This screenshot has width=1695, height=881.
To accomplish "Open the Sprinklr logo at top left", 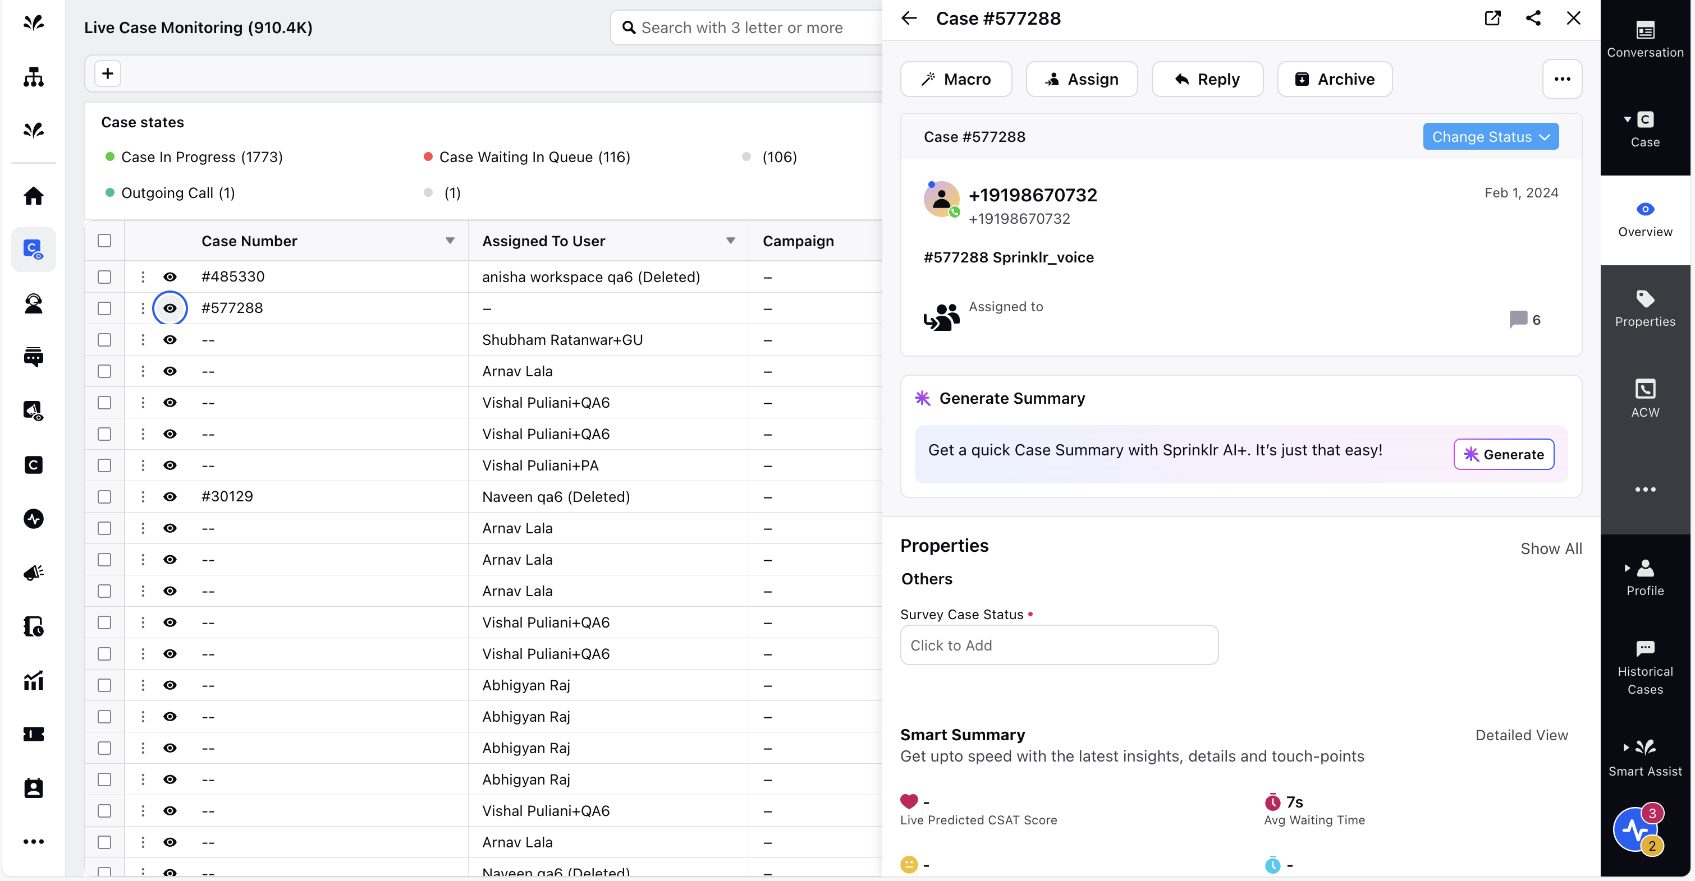I will (34, 23).
